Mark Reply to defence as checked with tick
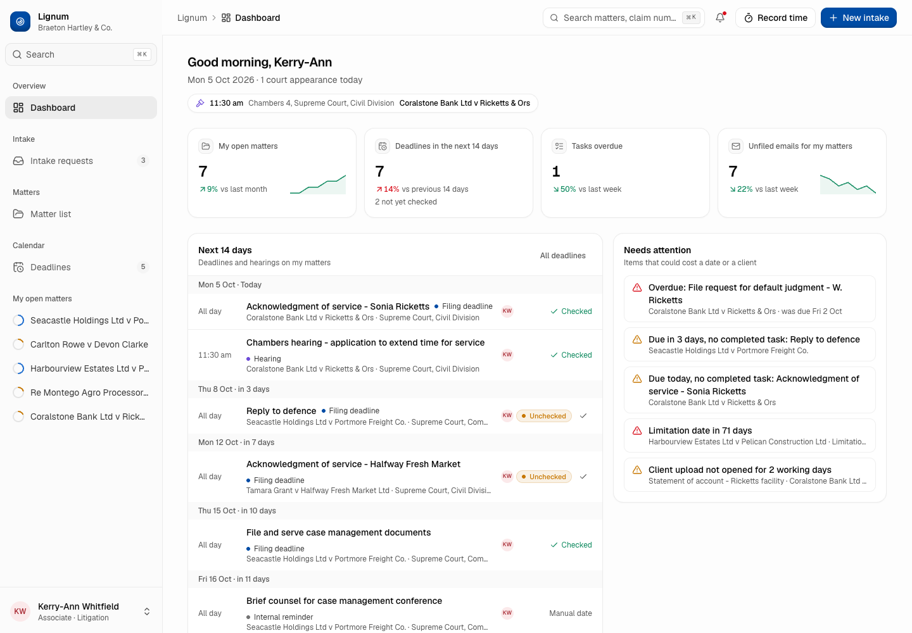Screen dimensions: 912x633 pyautogui.click(x=583, y=416)
